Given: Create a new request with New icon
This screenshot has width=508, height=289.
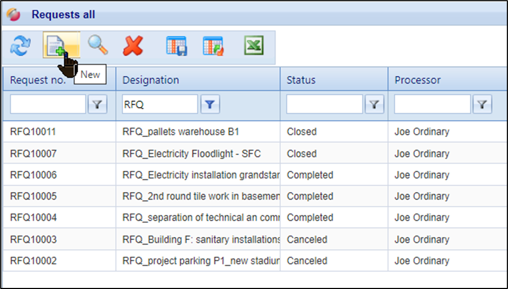Looking at the screenshot, I should tap(56, 47).
